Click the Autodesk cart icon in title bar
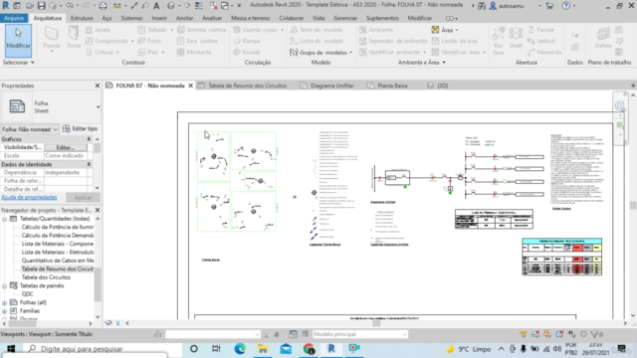The width and height of the screenshot is (637, 358). tap(549, 6)
